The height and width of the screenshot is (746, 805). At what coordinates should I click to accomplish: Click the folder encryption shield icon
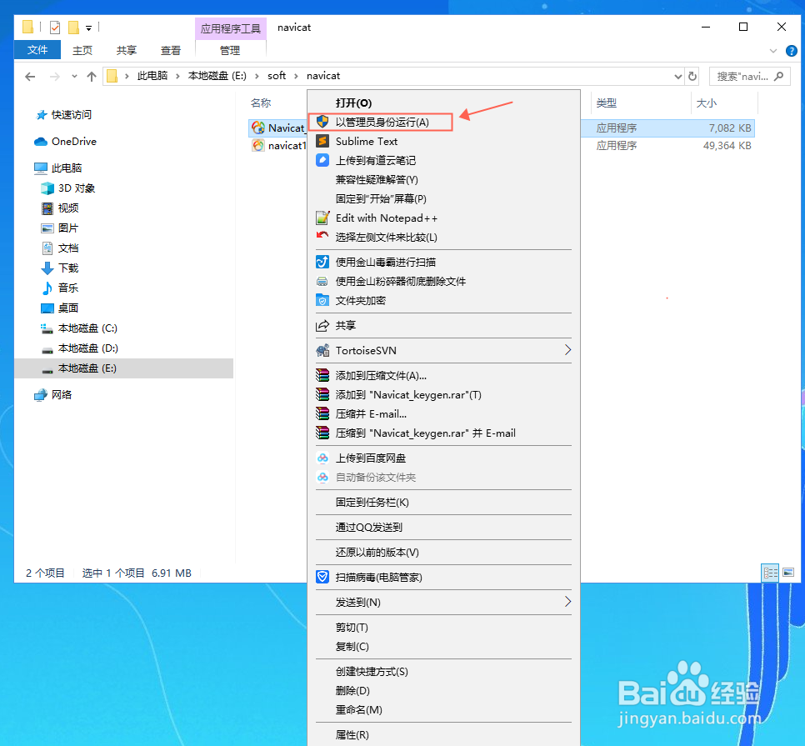point(322,300)
